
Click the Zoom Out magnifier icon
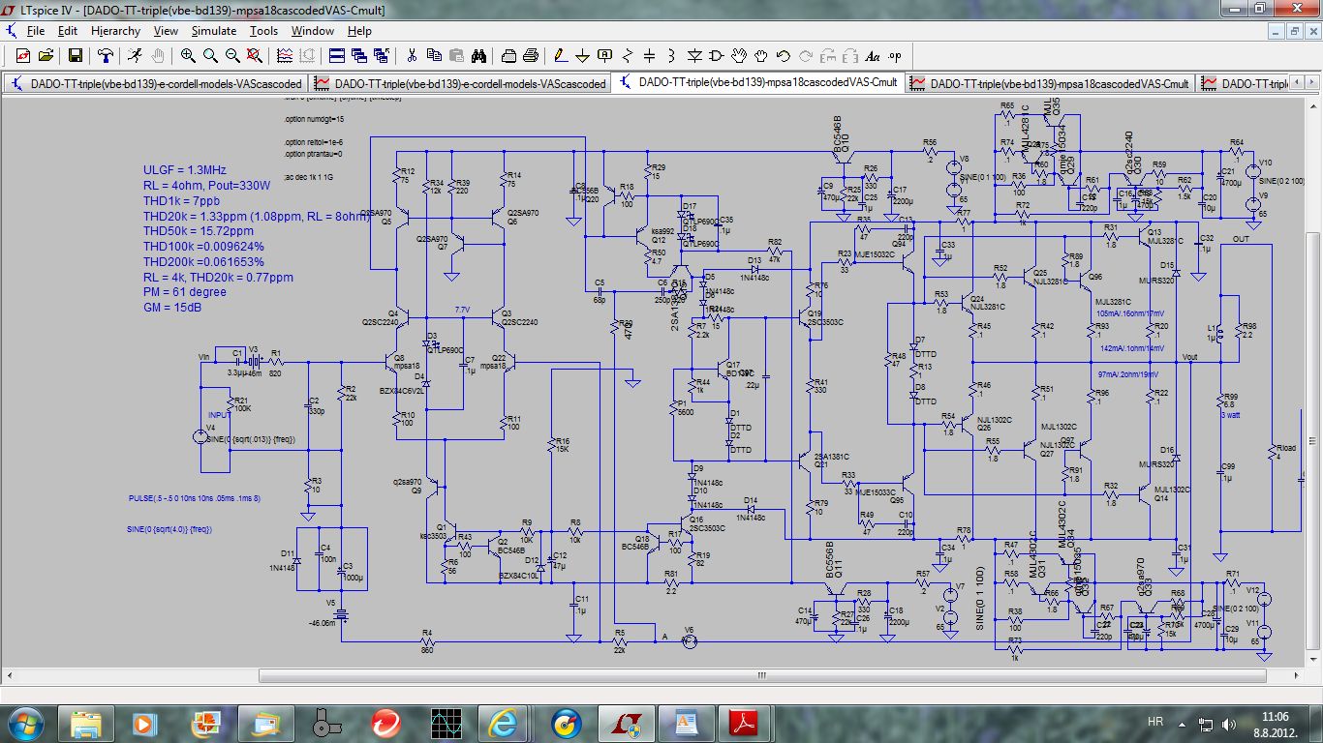tap(232, 55)
